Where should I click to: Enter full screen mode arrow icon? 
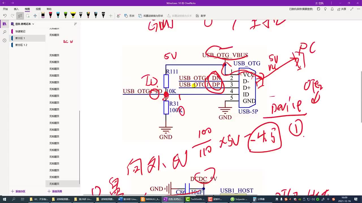click(x=352, y=9)
